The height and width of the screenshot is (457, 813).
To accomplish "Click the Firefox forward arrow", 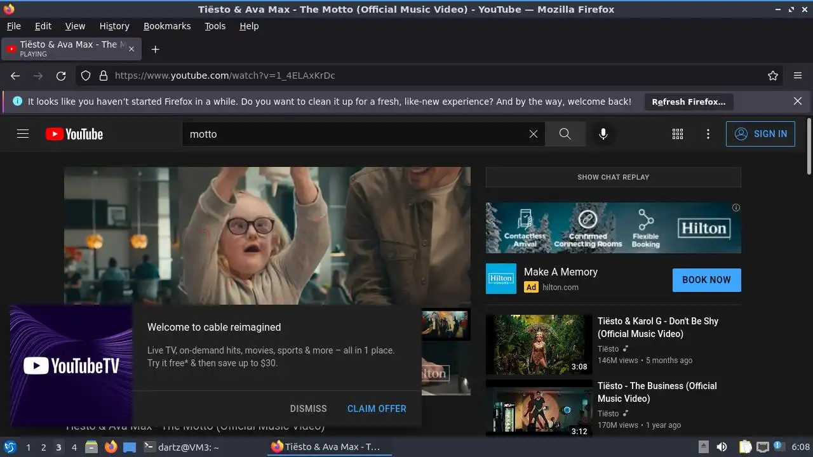I will (38, 76).
